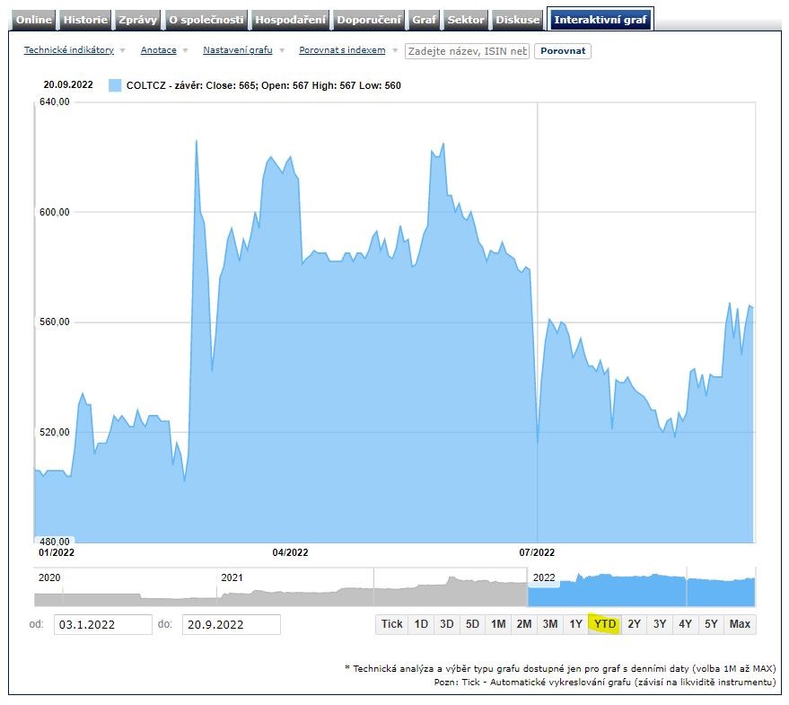Click the 'od' start date field
The image size is (789, 705).
[102, 624]
